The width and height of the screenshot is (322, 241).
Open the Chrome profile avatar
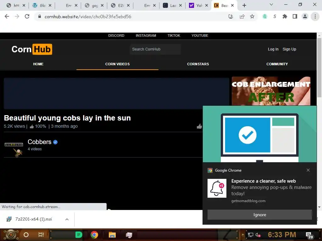pyautogui.click(x=305, y=16)
